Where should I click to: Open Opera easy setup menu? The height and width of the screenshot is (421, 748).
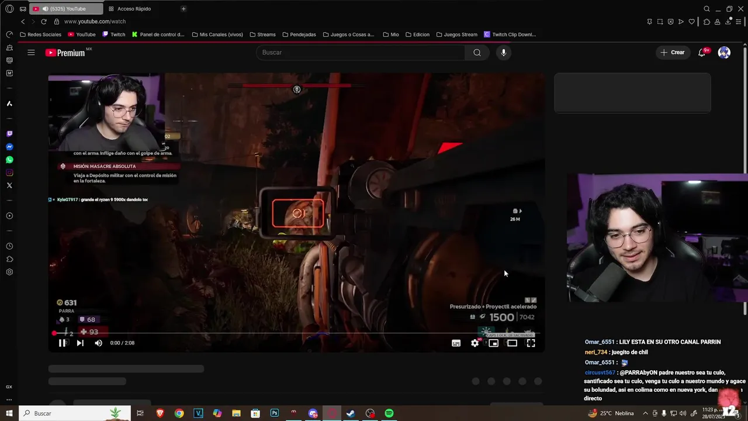pos(739,22)
